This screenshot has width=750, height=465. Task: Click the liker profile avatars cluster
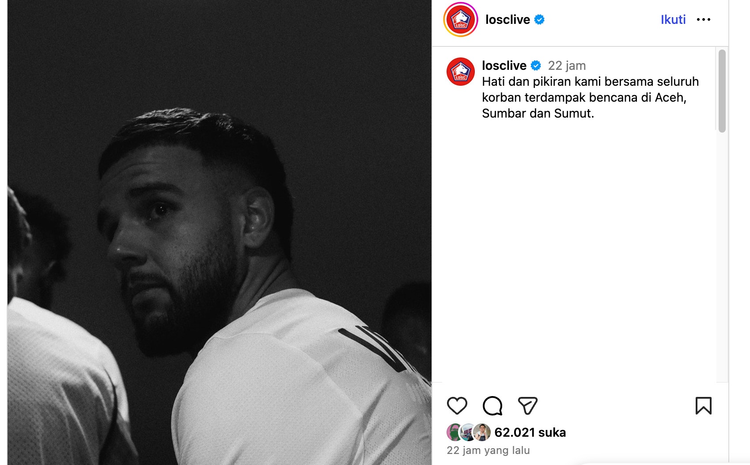coord(469,432)
